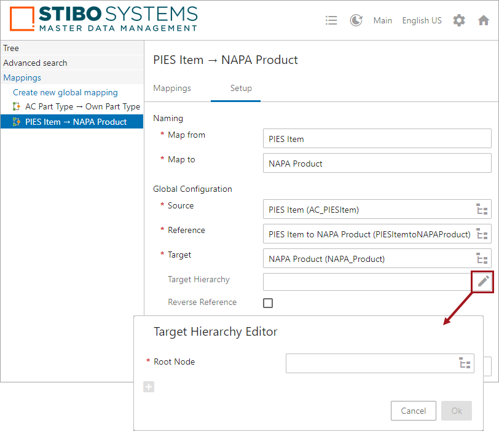Switch to the Mappings tab
This screenshot has height=431, width=499.
(x=172, y=88)
